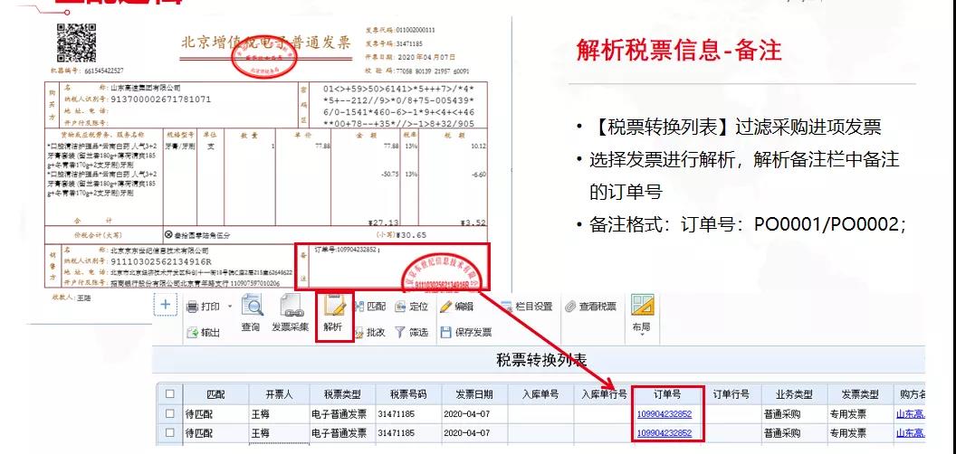Expand the 打印 print dropdown arrow
This screenshot has width=956, height=454.
click(x=229, y=307)
